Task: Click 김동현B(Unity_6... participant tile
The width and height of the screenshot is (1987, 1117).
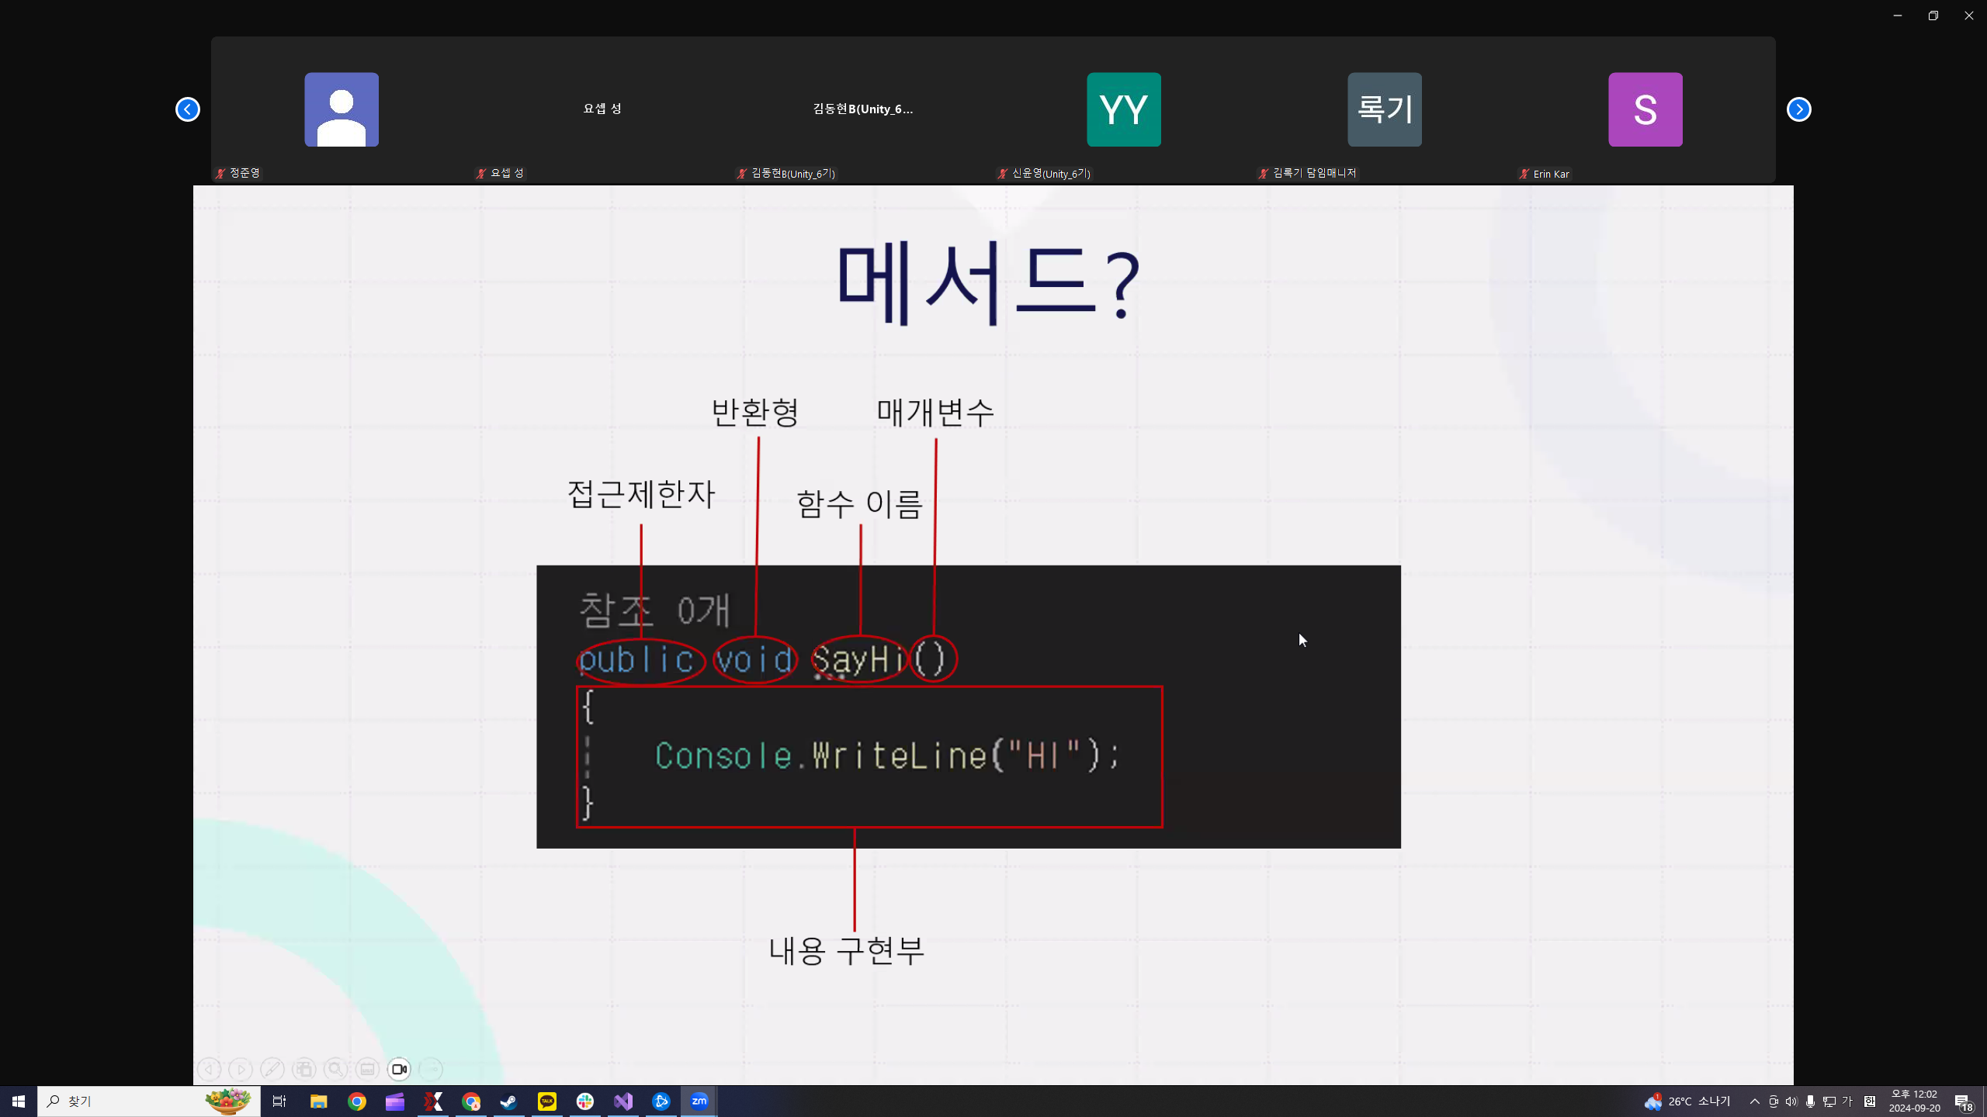Action: pyautogui.click(x=863, y=109)
